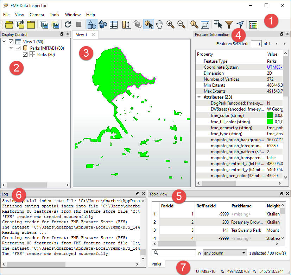Click the Orbit cube toolbar icon
This screenshot has height=275, width=291.
pos(138,25)
